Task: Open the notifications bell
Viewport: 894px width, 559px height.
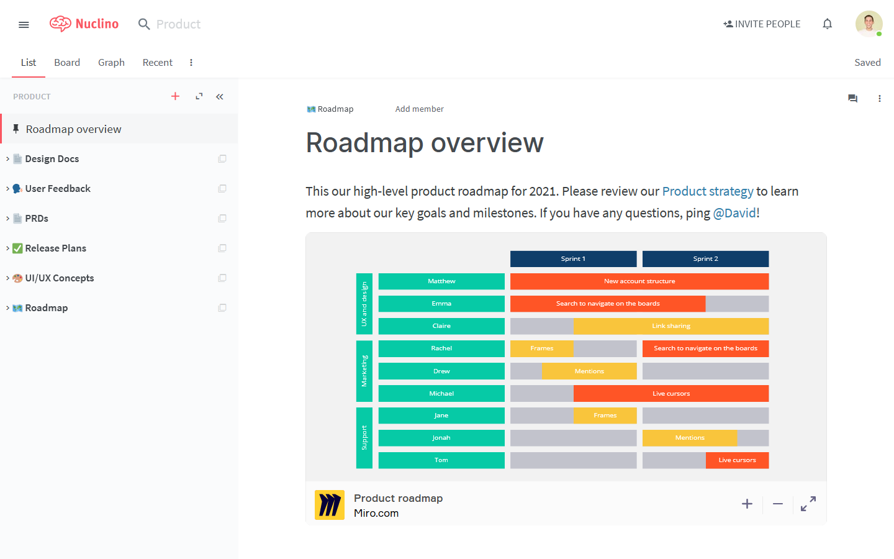Action: [x=827, y=24]
